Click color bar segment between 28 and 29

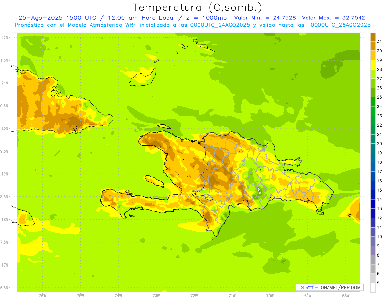pos(373,64)
